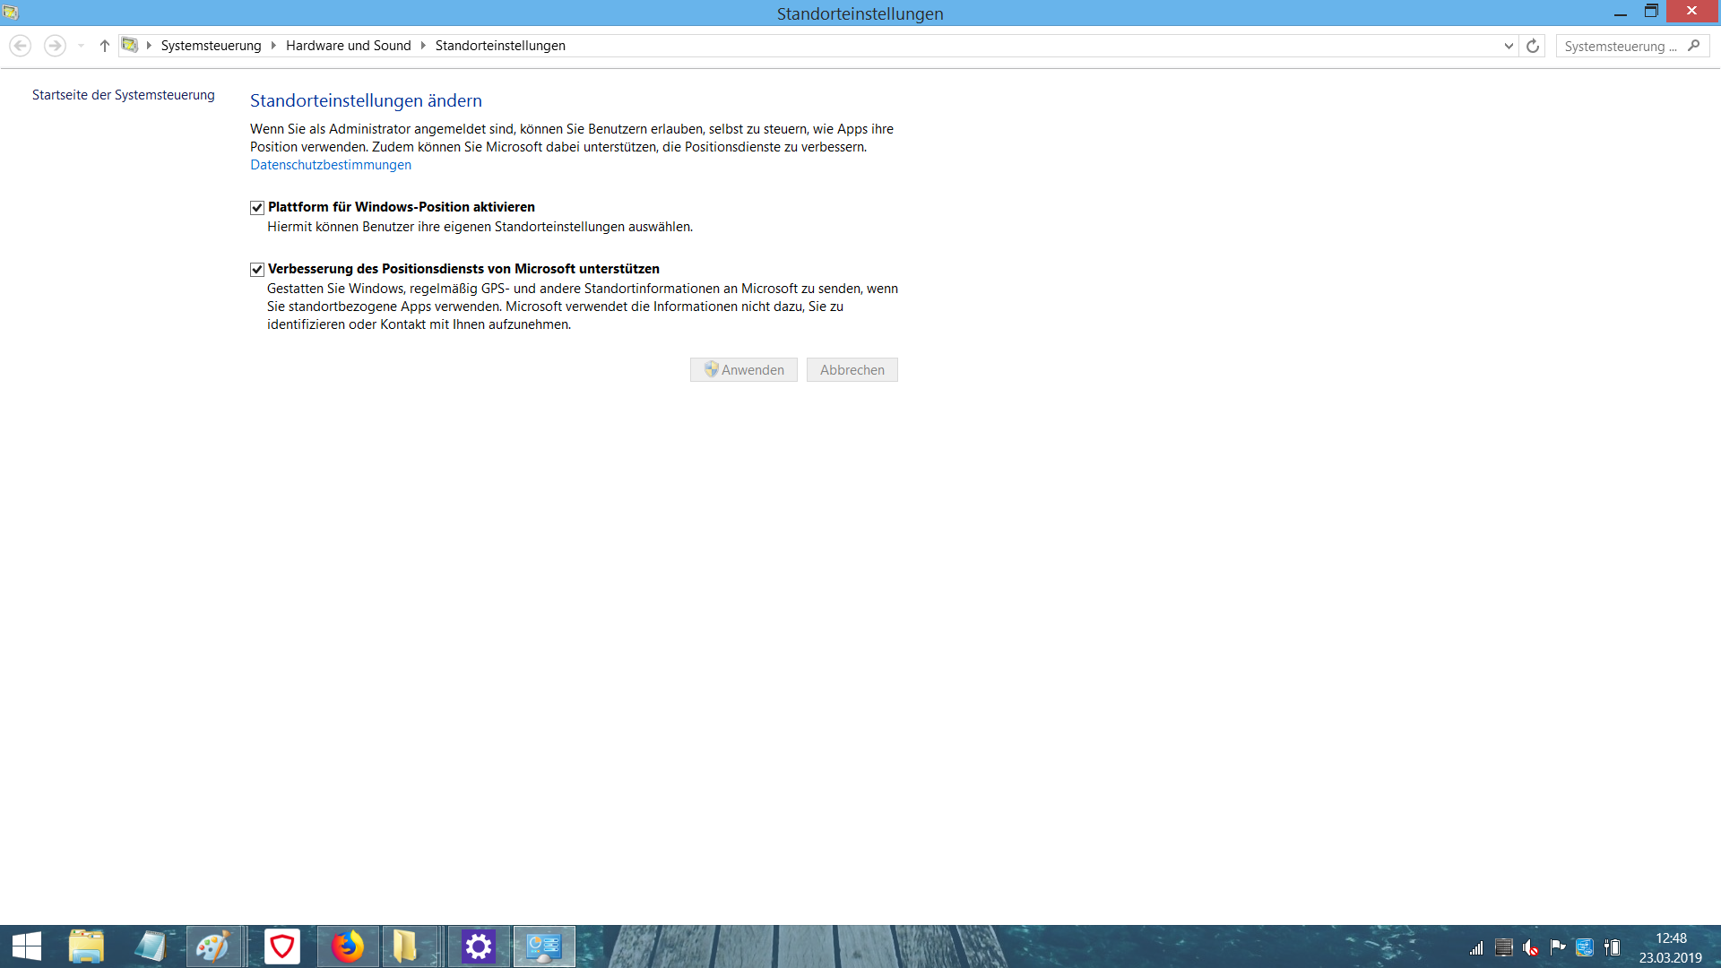Click Systemsteuerung breadcrumb item
Viewport: 1721px width, 968px height.
[211, 46]
